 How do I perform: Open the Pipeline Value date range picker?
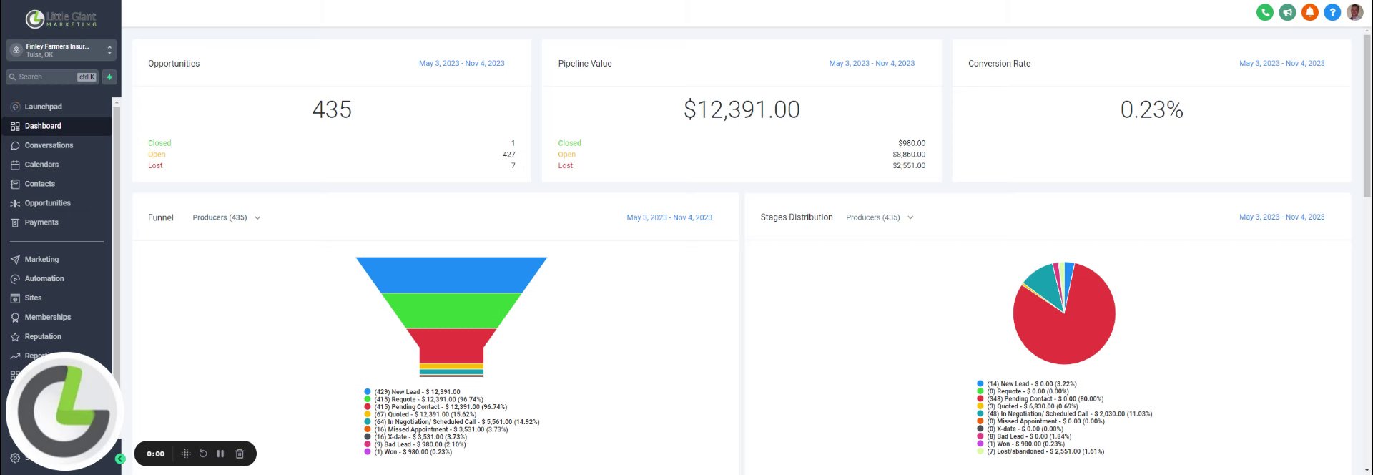pyautogui.click(x=872, y=64)
